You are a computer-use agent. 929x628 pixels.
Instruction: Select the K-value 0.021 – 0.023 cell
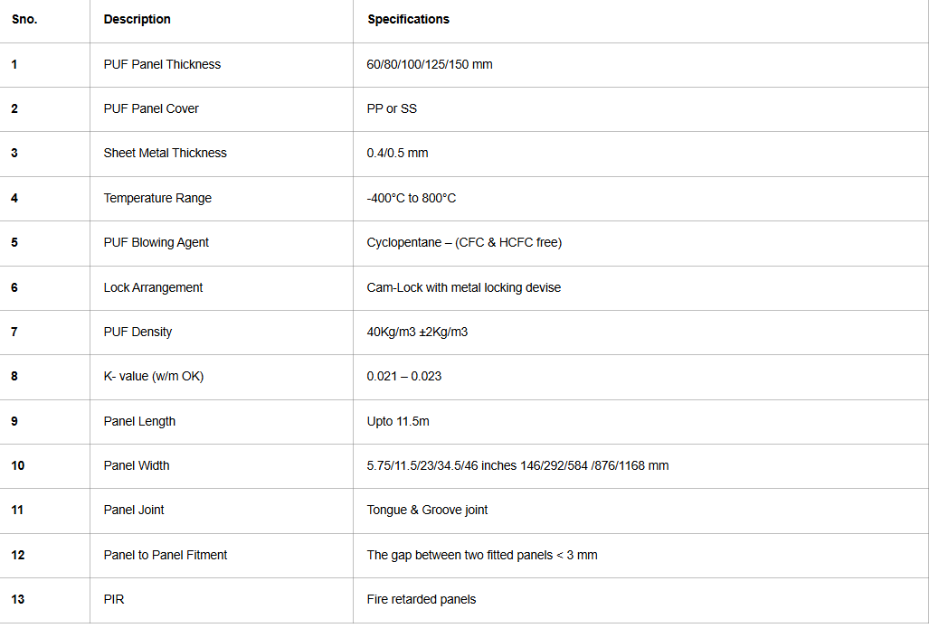coord(403,376)
